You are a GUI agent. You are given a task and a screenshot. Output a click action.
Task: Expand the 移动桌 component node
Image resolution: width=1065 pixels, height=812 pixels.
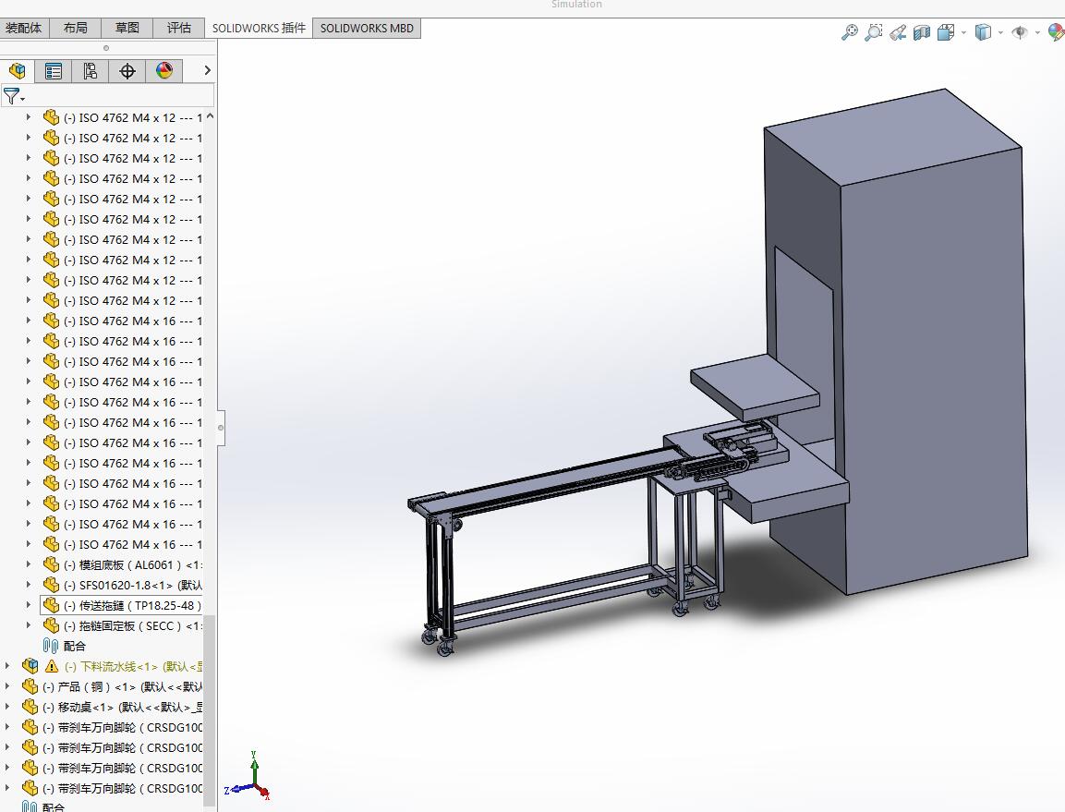coord(7,707)
